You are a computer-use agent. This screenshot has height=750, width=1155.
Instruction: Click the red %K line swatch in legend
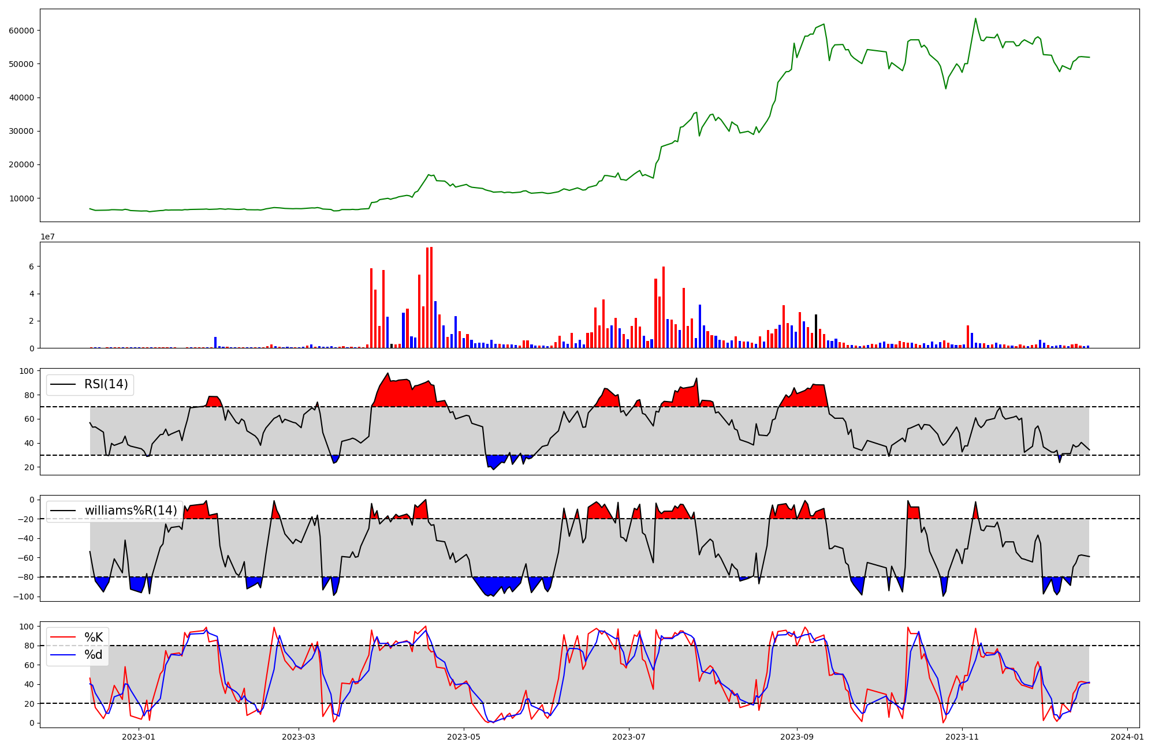coord(63,637)
